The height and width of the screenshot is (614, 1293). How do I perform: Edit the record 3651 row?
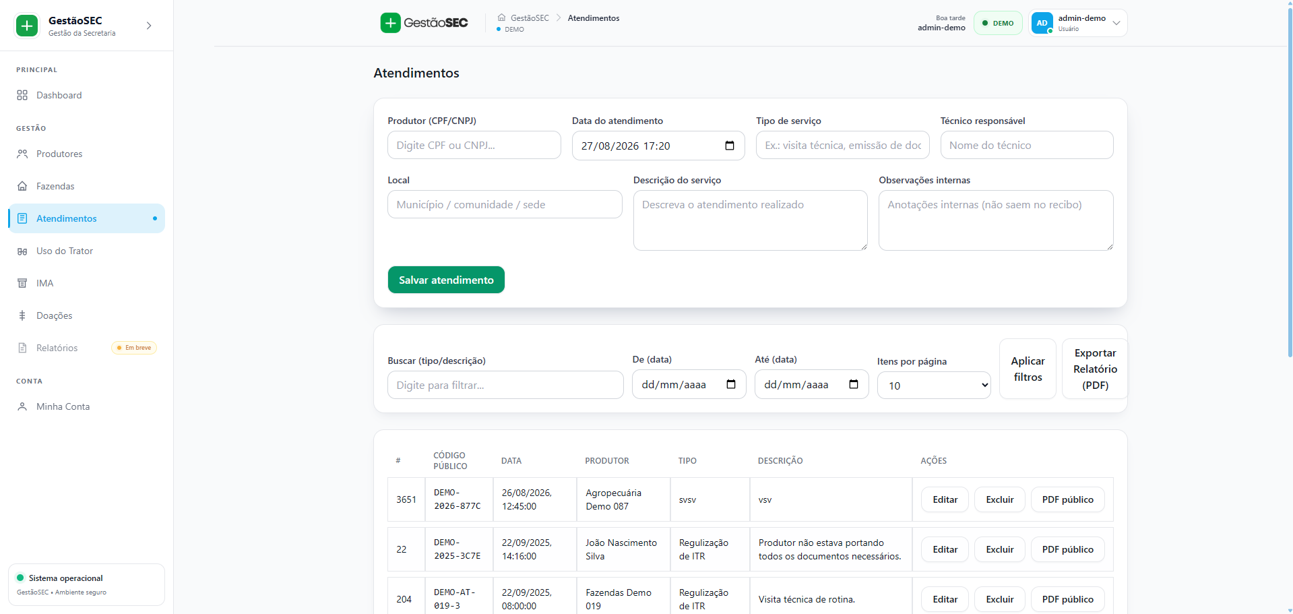click(945, 499)
